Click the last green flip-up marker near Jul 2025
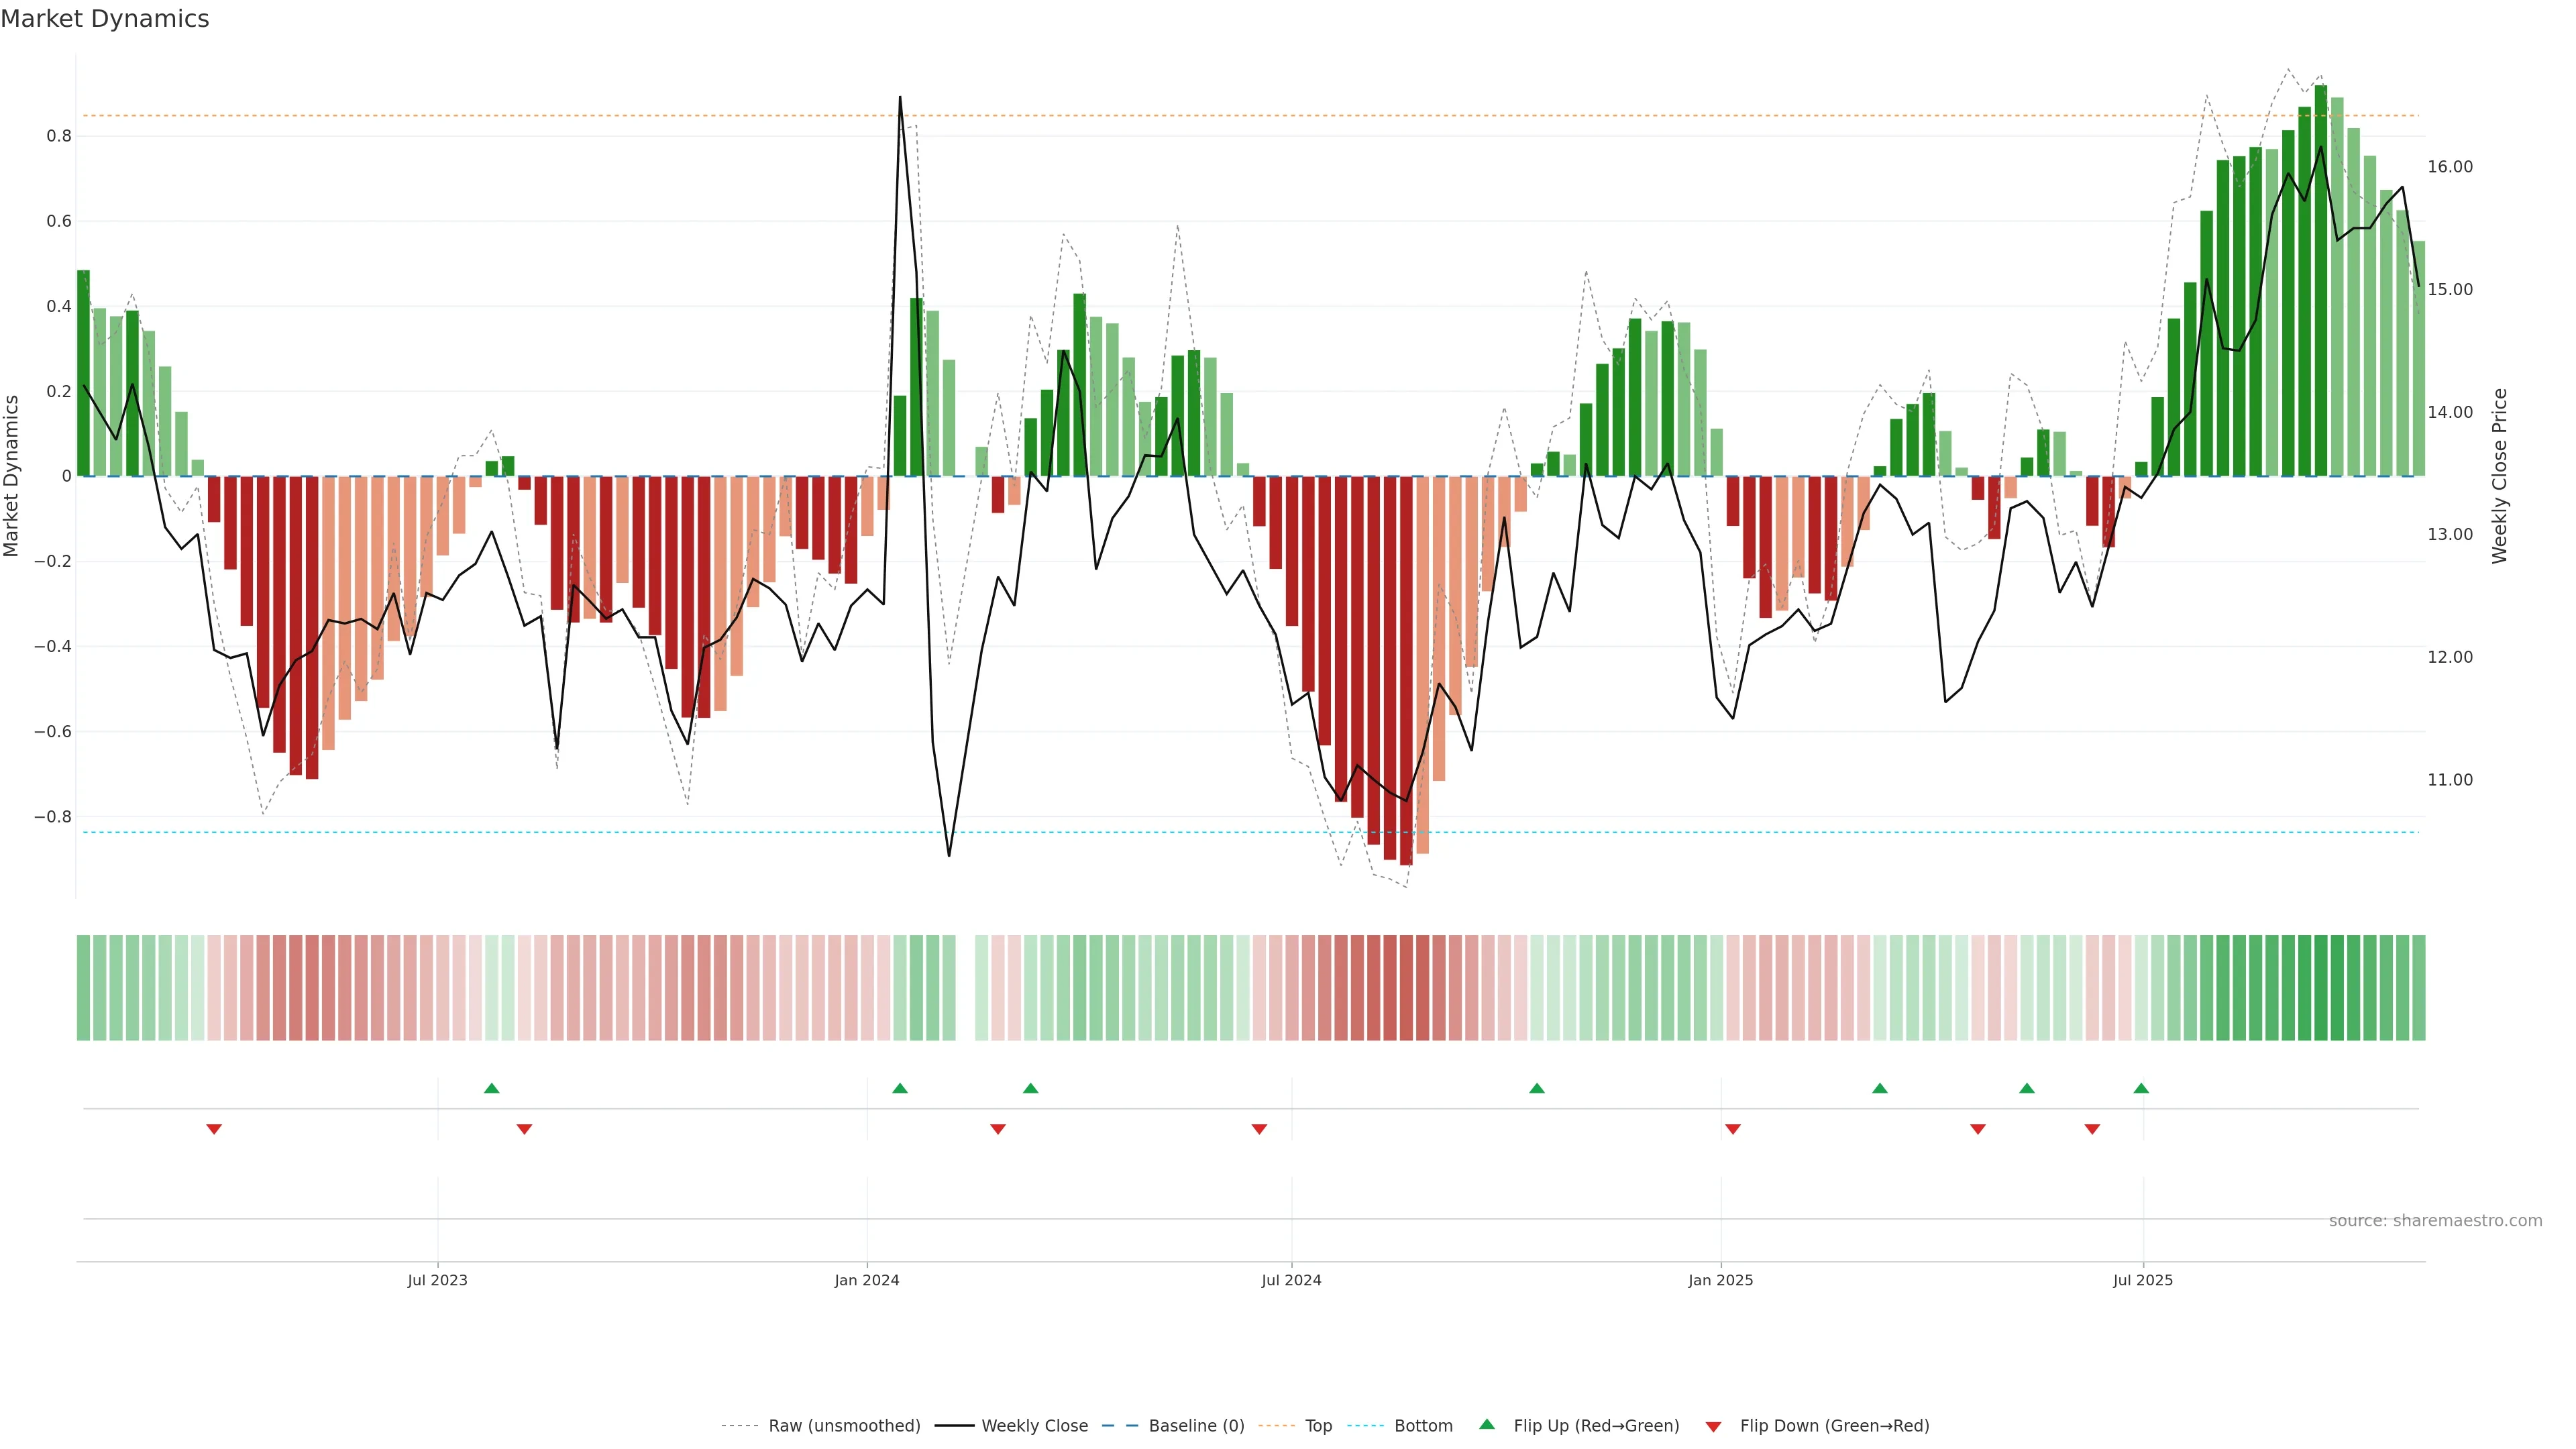This screenshot has width=2576, height=1449. pos(2141,1088)
